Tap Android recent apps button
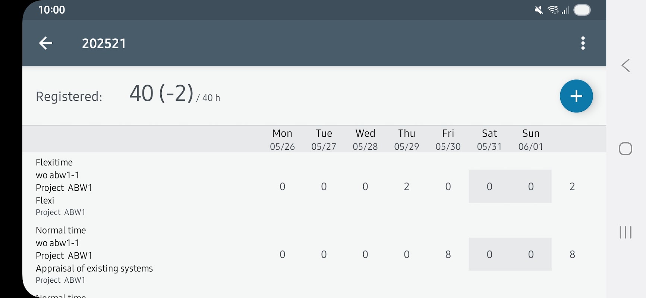646x298 pixels. (x=625, y=232)
